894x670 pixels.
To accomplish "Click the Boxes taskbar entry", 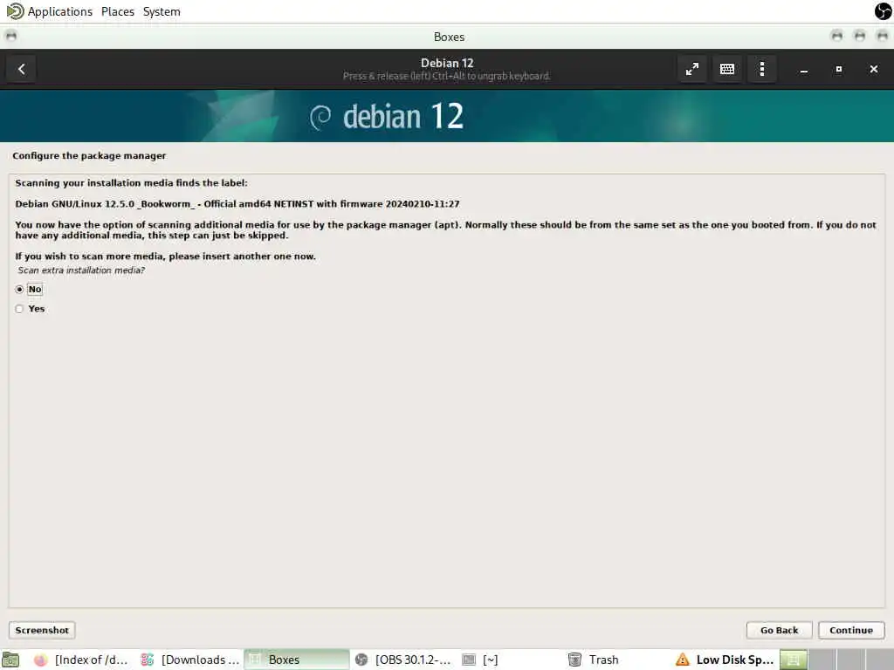I will [x=297, y=660].
